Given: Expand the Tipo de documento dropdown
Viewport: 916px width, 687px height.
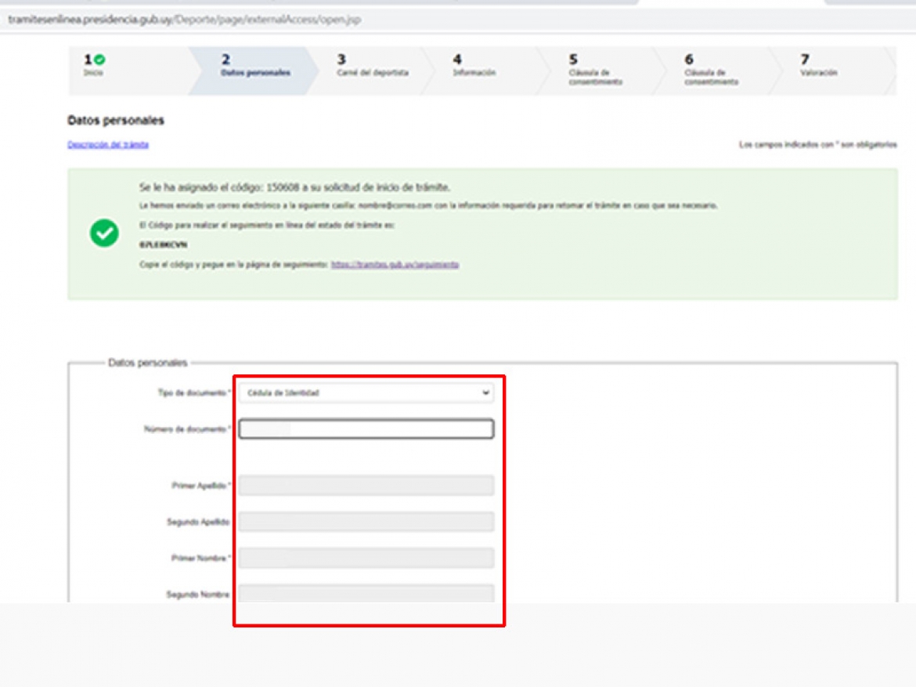Looking at the screenshot, I should 366,392.
